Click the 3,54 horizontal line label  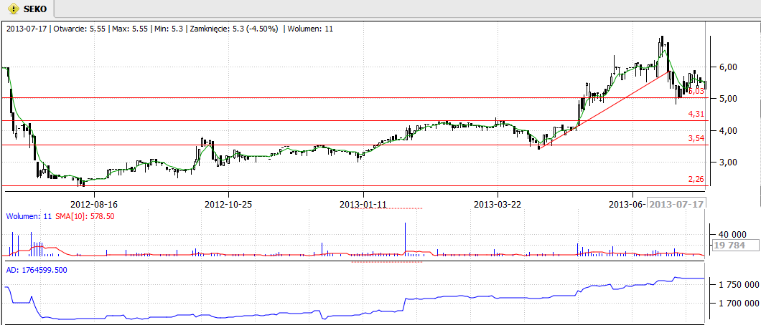696,139
